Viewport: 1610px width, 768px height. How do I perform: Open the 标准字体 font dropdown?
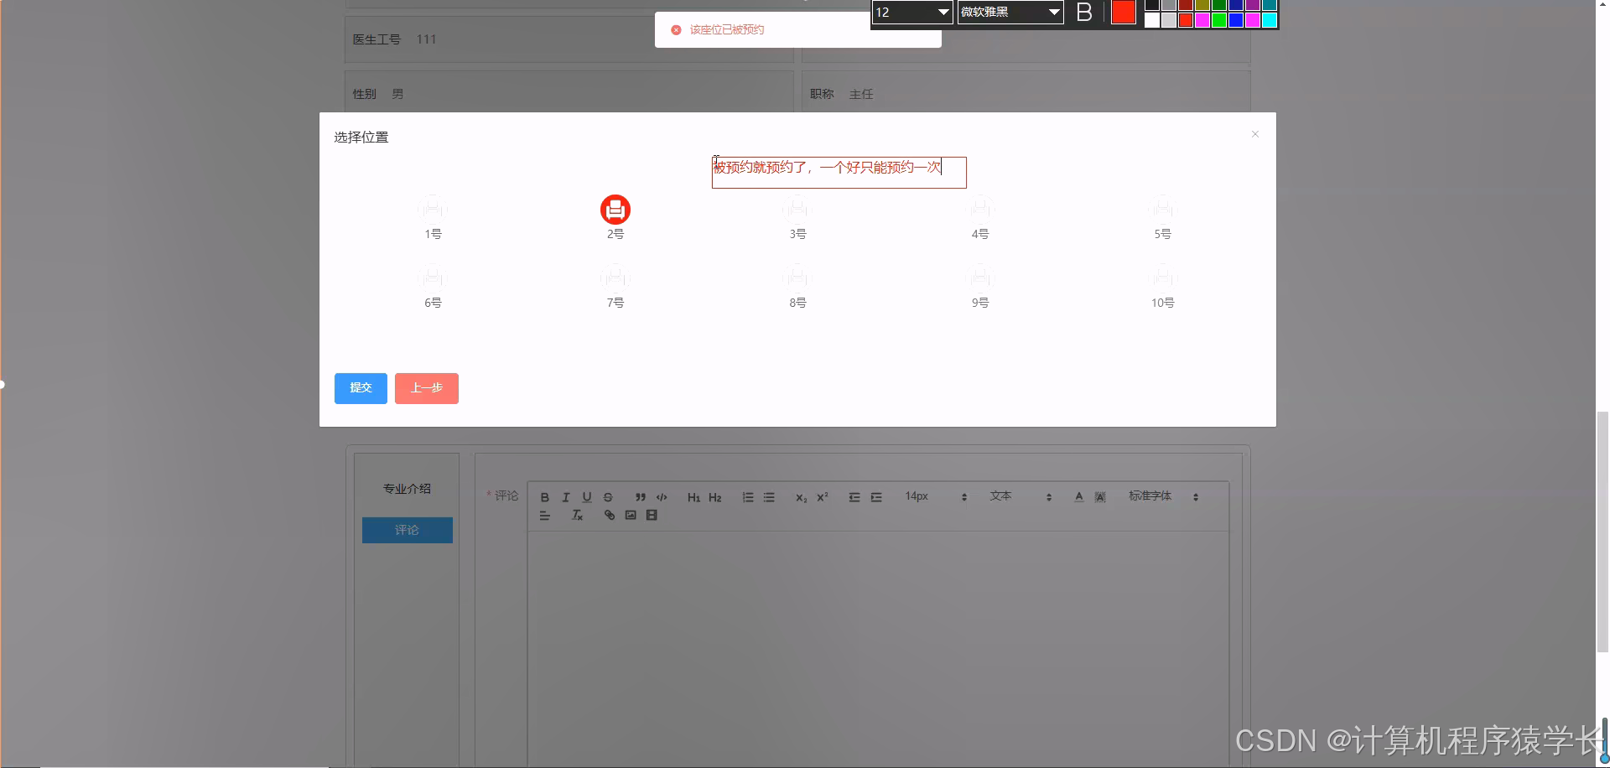(1163, 496)
